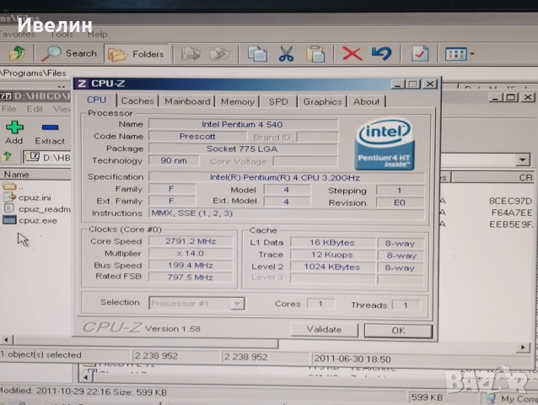The height and width of the screenshot is (405, 538).
Task: Click the 1024 KBytes Level 2 cache value
Action: (x=332, y=267)
